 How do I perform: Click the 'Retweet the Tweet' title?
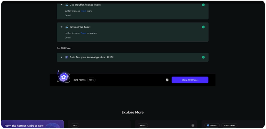pyautogui.click(x=80, y=27)
